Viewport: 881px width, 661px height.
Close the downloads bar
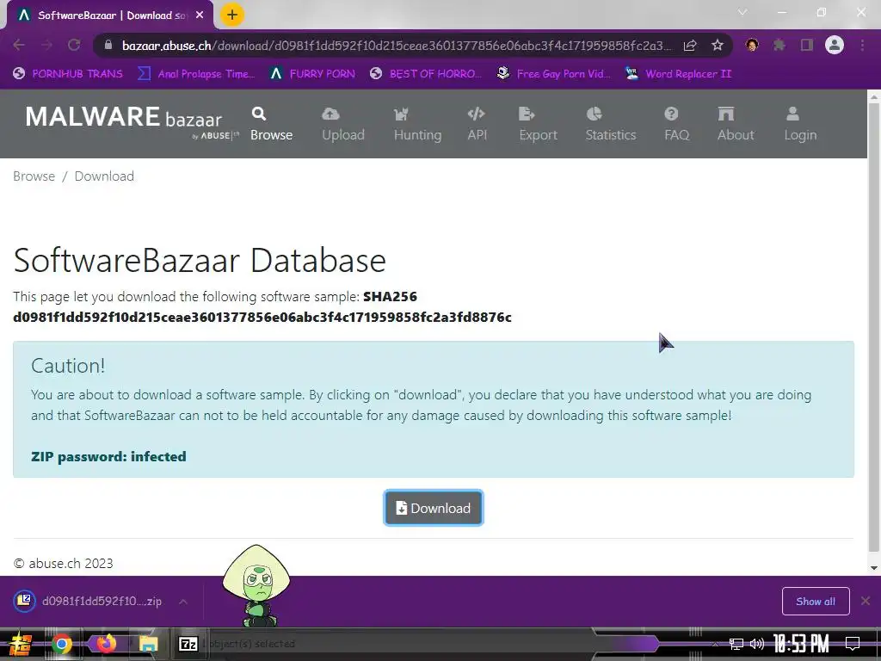pos(866,601)
